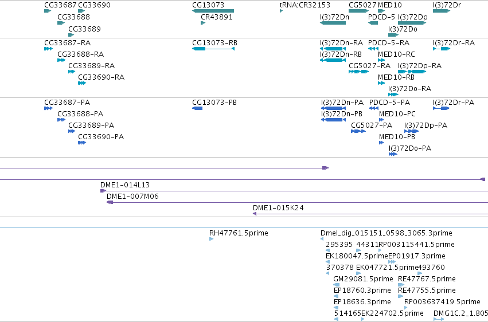Select the l(3)72Dr-PA protein feature
Image resolution: width=488 pixels, height=322 pixels.
click(x=442, y=108)
